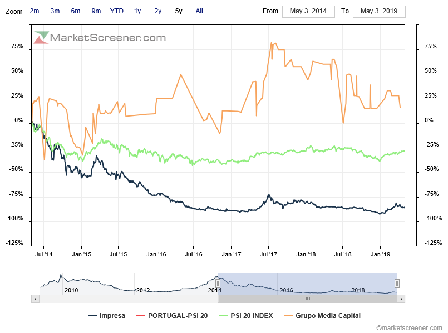This screenshot has width=448, height=333.
Task: Show All time range
Action: point(199,11)
